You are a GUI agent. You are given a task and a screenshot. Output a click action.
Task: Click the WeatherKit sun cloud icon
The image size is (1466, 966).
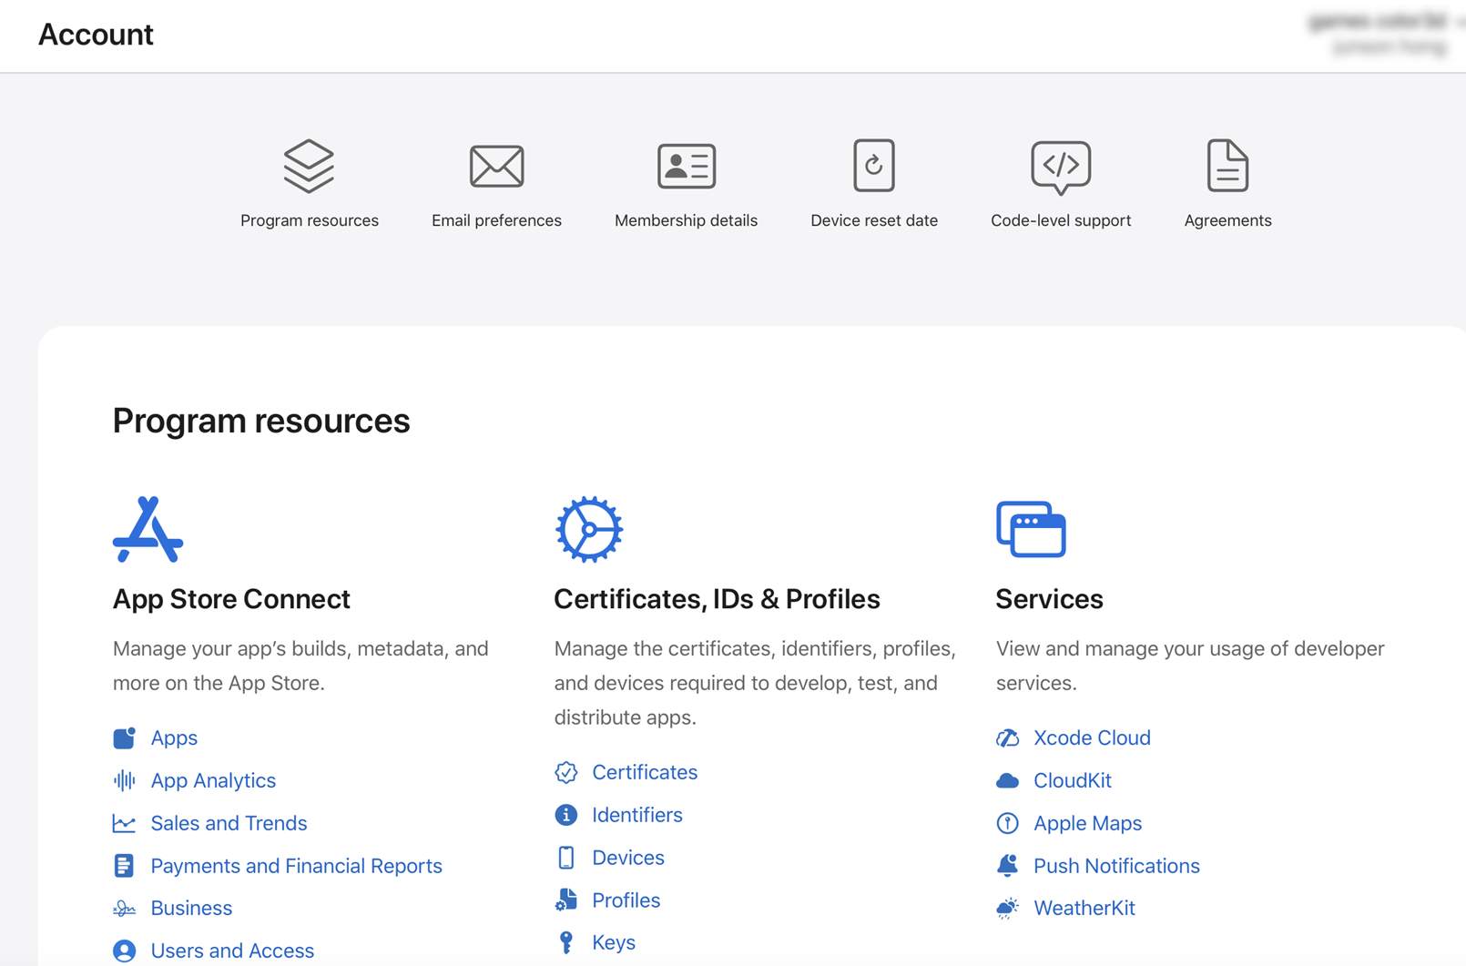[x=1008, y=909]
